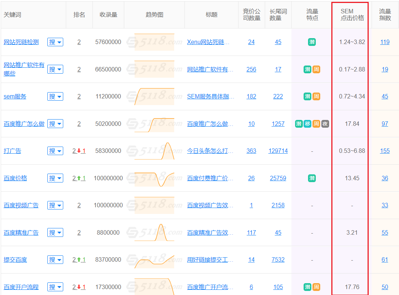The height and width of the screenshot is (295, 399).
Task: Click the 潜 badge for 百度价格
Action: tap(312, 178)
